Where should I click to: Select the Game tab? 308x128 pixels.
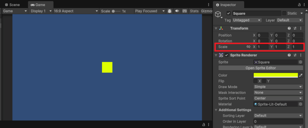point(41,5)
